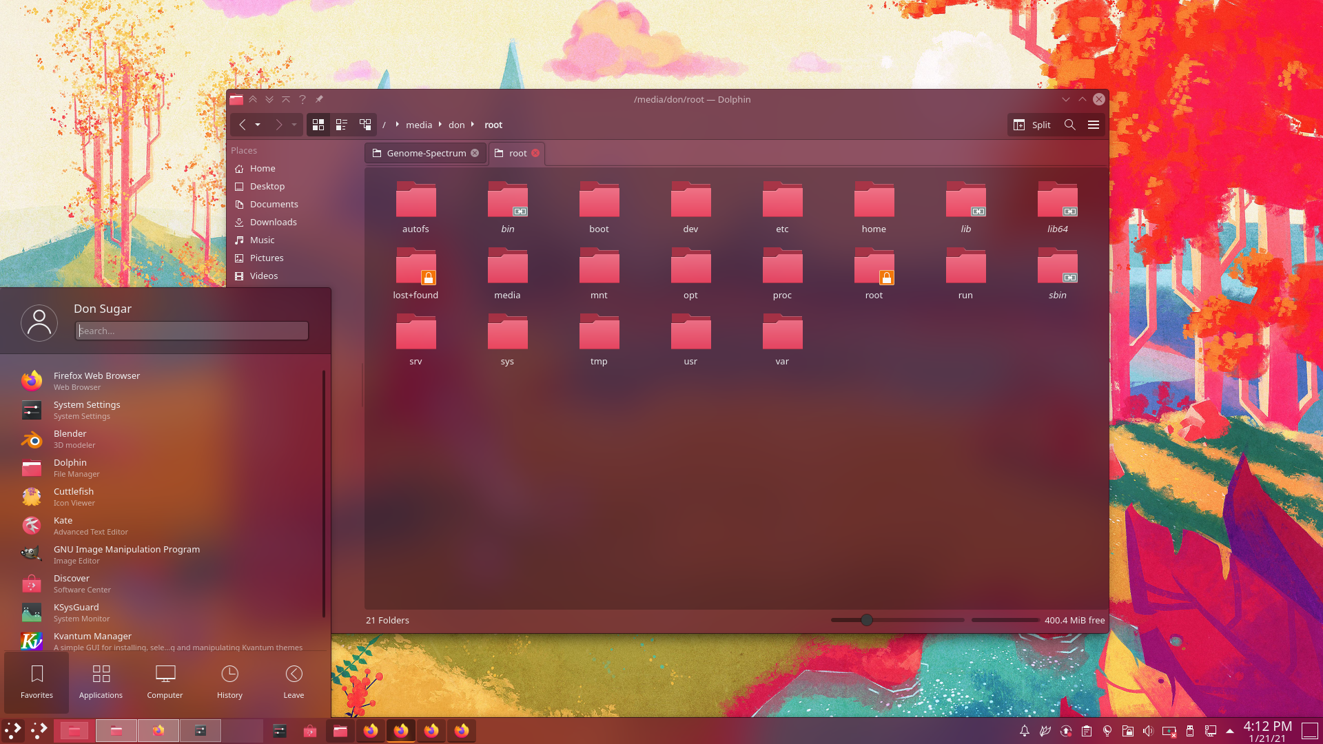Launch KSysGuard system monitor
Image resolution: width=1323 pixels, height=744 pixels.
click(x=165, y=612)
